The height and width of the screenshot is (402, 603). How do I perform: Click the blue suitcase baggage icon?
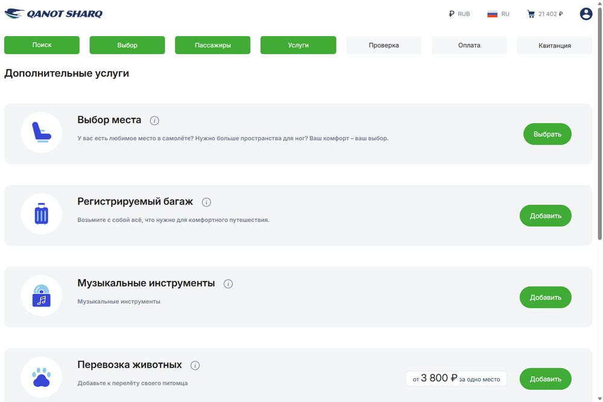(x=42, y=214)
